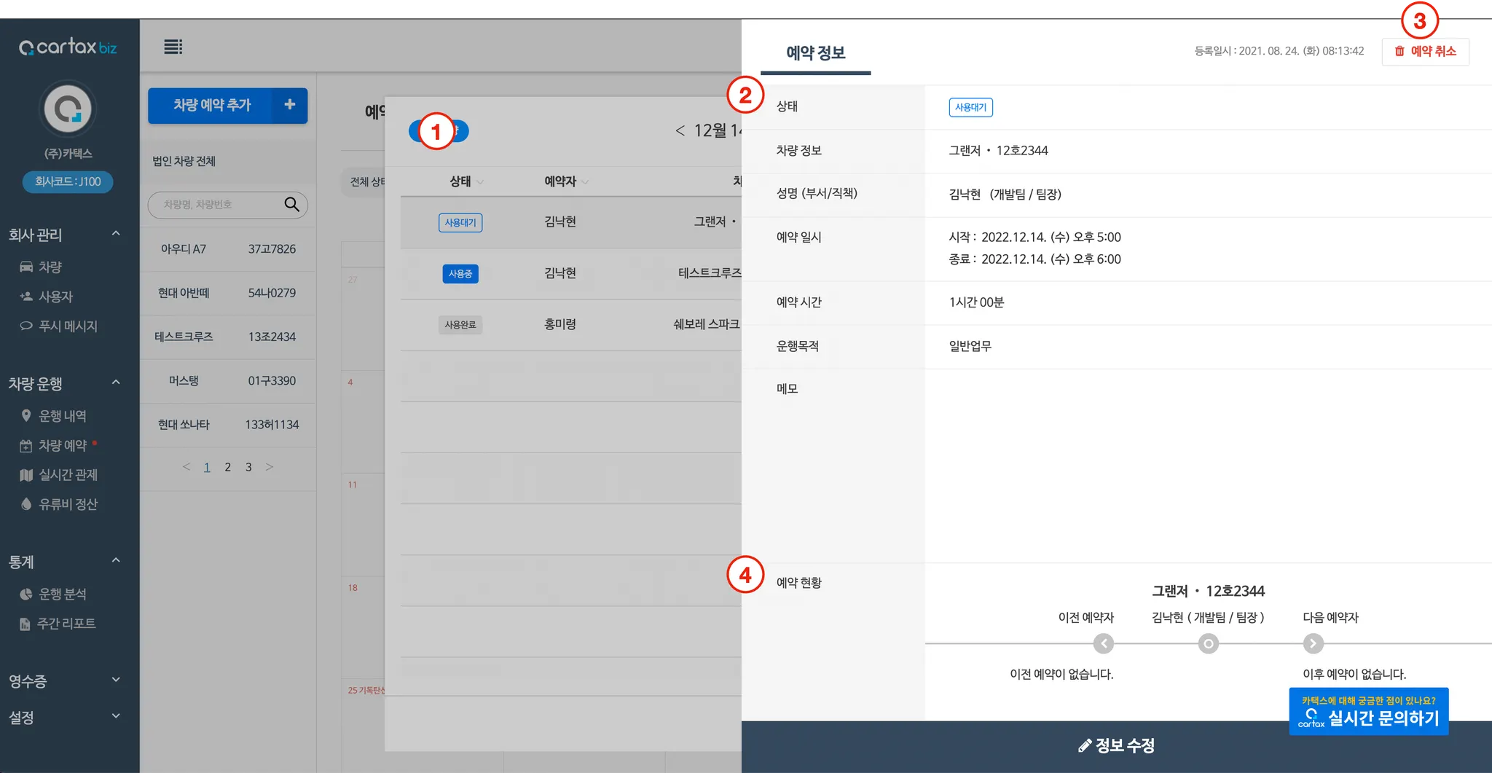Click the previous reserver arrow circle
Image resolution: width=1492 pixels, height=773 pixels.
click(x=1104, y=643)
